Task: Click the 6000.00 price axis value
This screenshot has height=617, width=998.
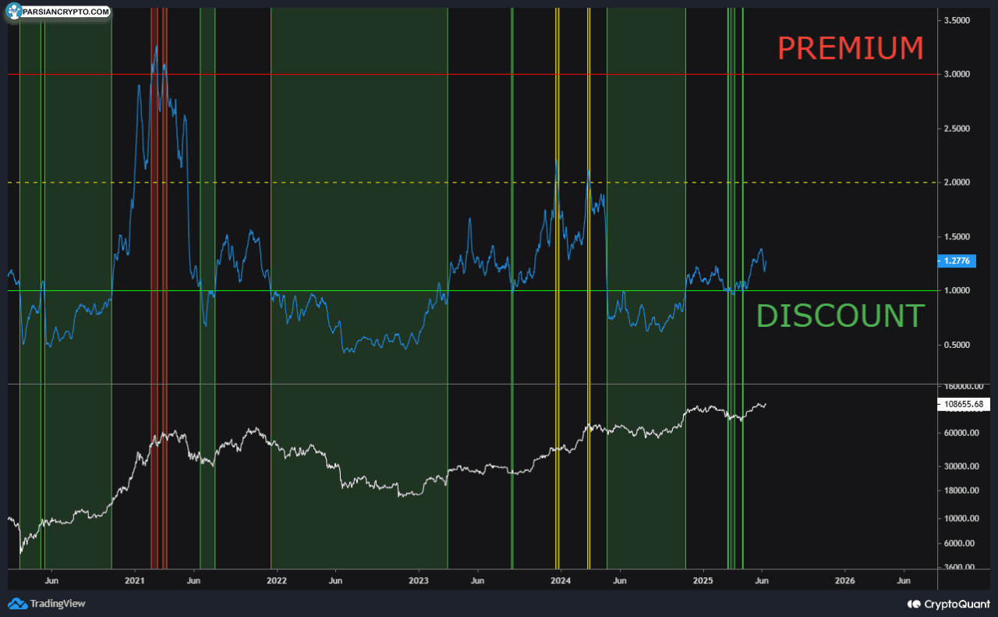Action: coord(958,544)
